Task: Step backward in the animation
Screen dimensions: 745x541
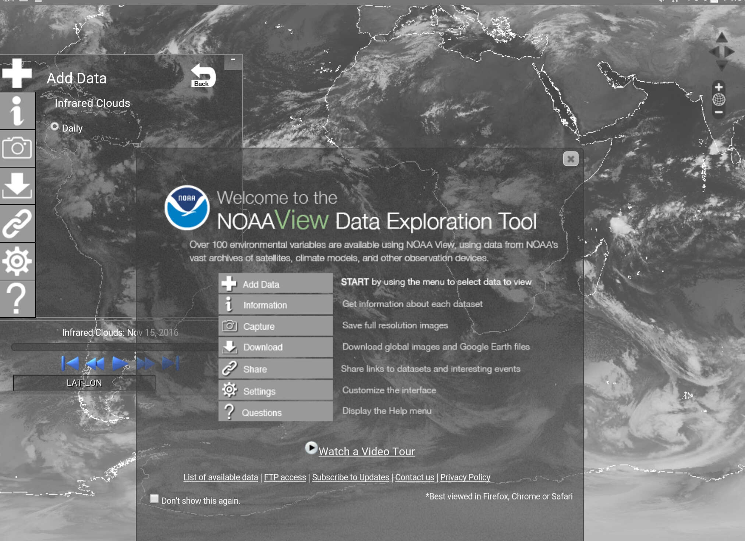Action: tap(95, 363)
